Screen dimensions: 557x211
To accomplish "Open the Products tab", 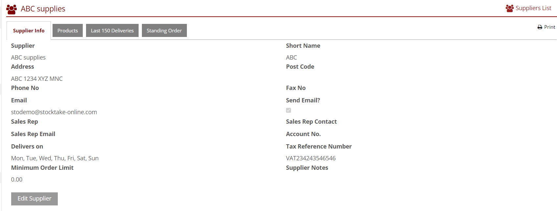I will (x=68, y=31).
